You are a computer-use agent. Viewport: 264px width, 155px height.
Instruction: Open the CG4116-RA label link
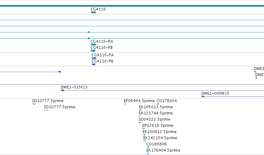coord(102,41)
